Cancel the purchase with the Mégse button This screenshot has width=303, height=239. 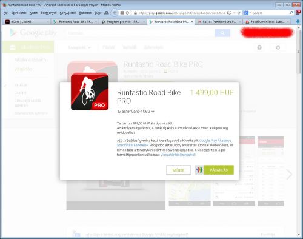[x=178, y=170]
